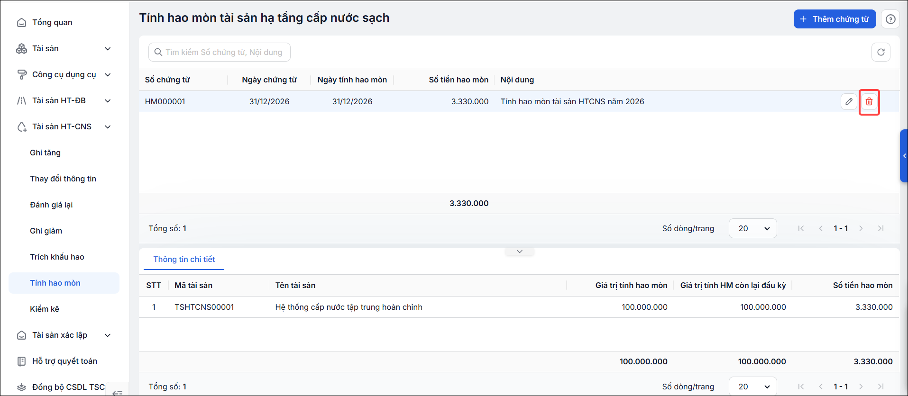Viewport: 908px width, 396px height.
Task: Click Hệ thống cấp nước tập trung hoàn chỉnh
Action: [349, 307]
